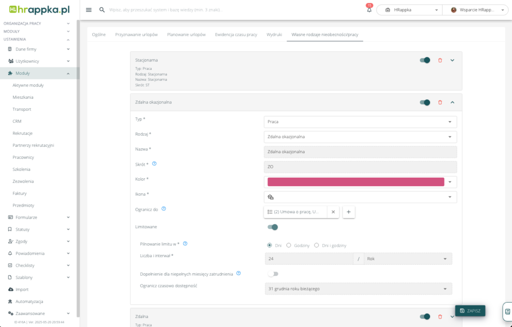Click trash icon for Zdalna okazjonalna

(440, 102)
